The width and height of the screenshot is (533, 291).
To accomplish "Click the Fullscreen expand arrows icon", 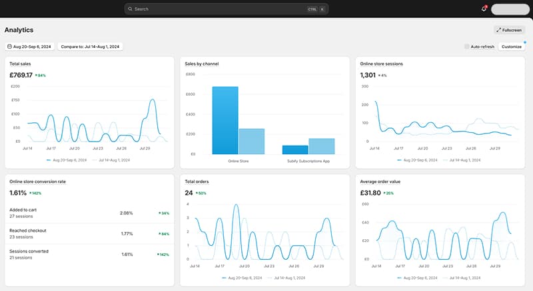I will point(499,30).
